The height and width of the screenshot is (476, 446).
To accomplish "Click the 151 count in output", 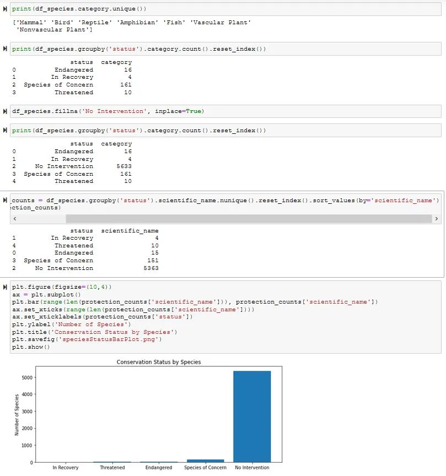I will (x=153, y=261).
